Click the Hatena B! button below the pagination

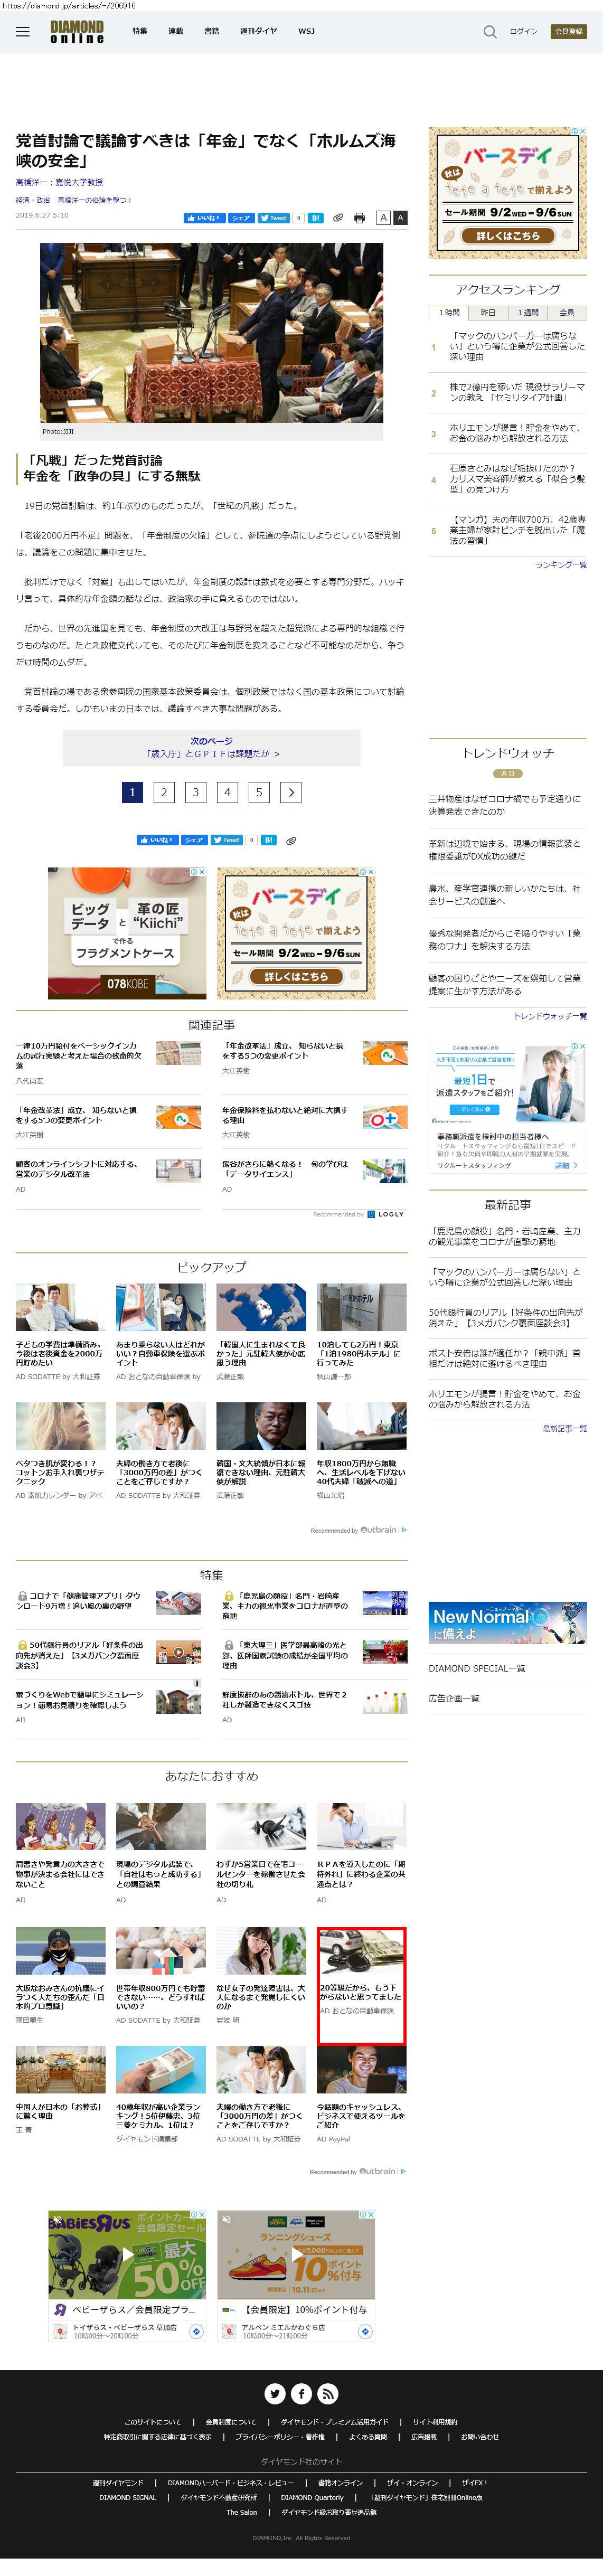point(268,840)
